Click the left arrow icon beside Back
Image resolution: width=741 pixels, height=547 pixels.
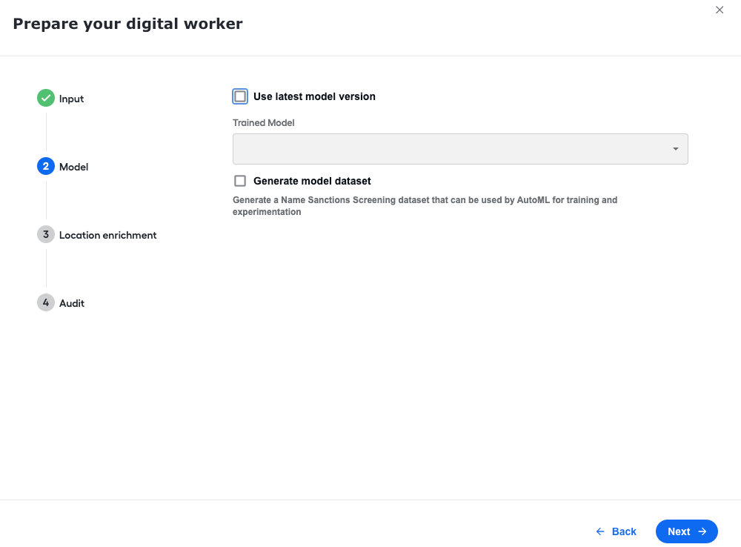[x=600, y=531]
